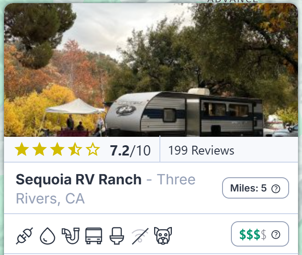Click the water droplet amenity icon
Viewport: 302px width, 255px height.
[x=48, y=236]
